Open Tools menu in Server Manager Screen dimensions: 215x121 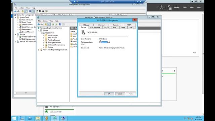tap(184, 7)
